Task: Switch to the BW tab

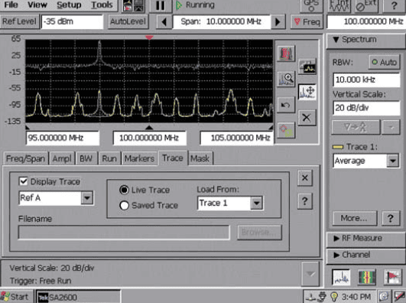Action: click(x=86, y=158)
